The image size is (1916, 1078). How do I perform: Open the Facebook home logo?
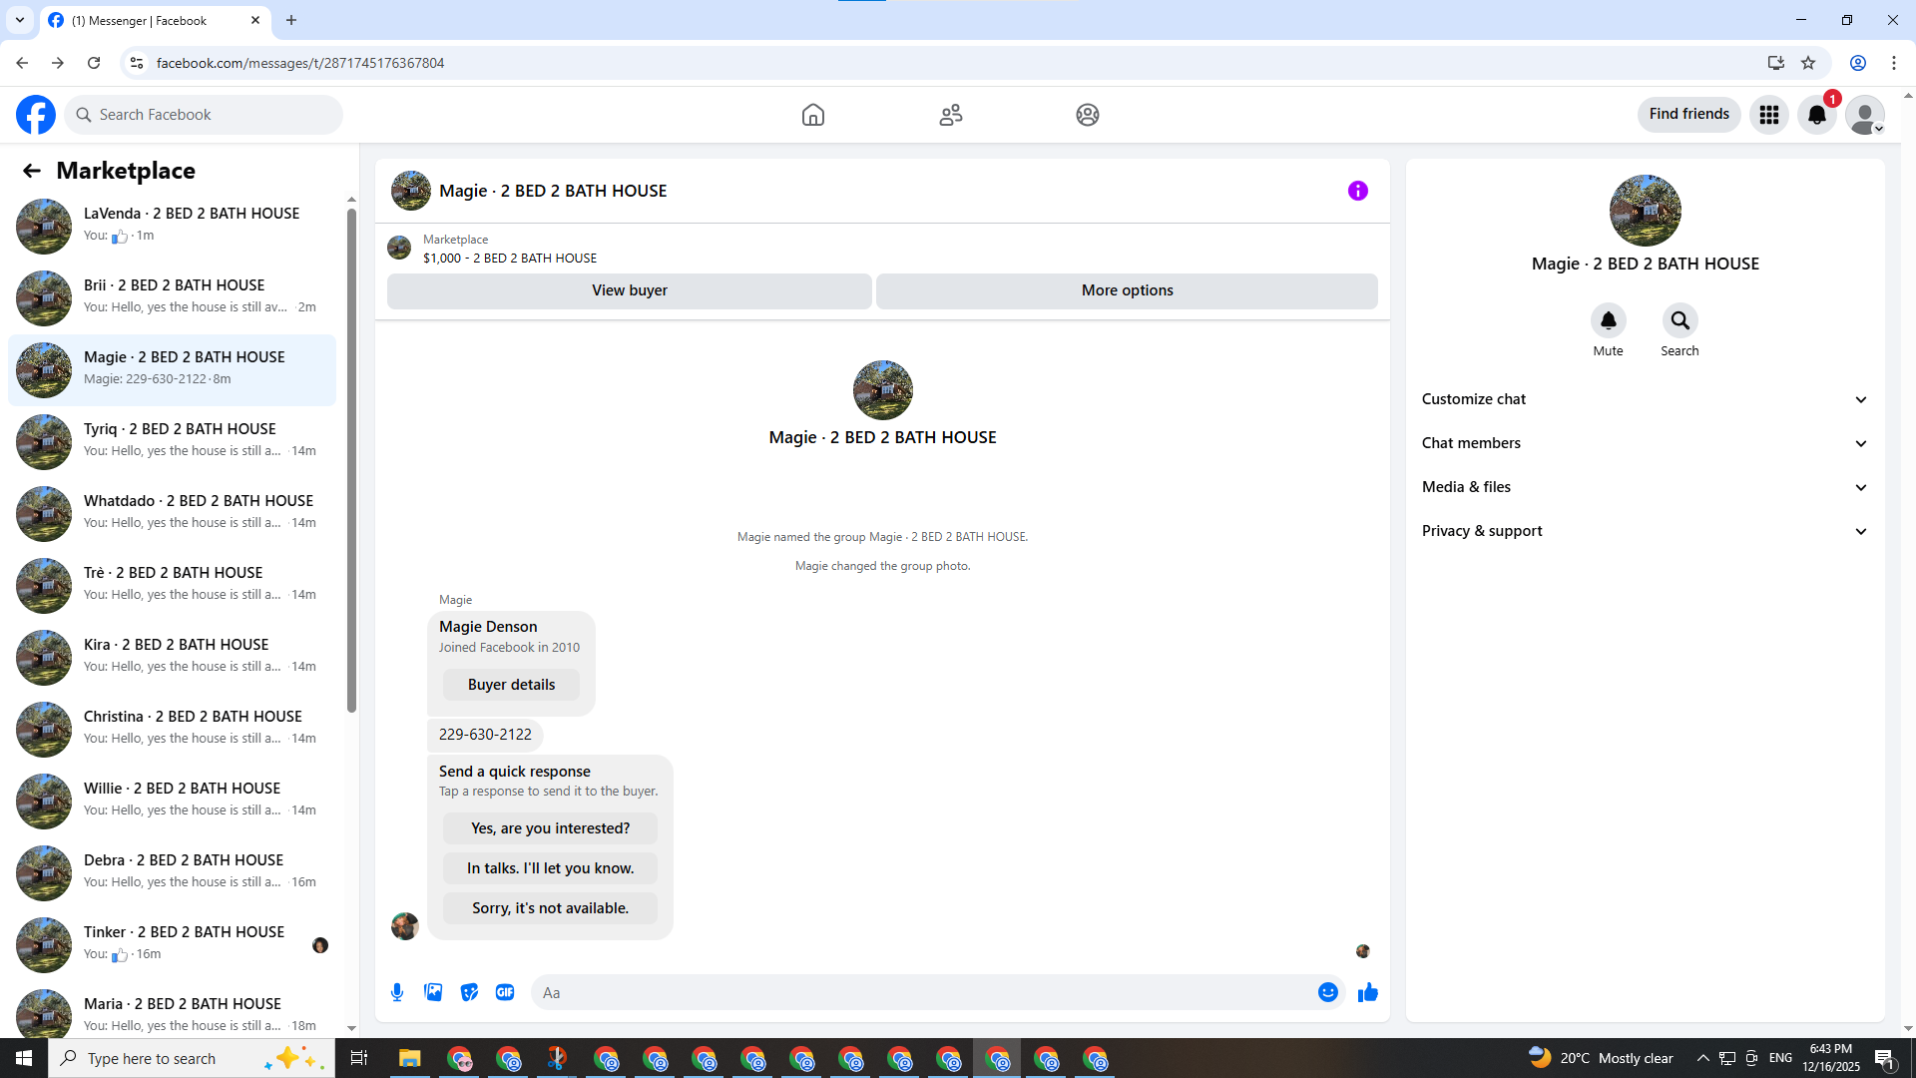36,115
